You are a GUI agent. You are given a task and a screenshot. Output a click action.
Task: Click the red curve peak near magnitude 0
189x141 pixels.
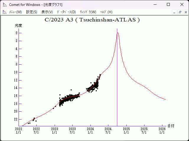coord(118,33)
